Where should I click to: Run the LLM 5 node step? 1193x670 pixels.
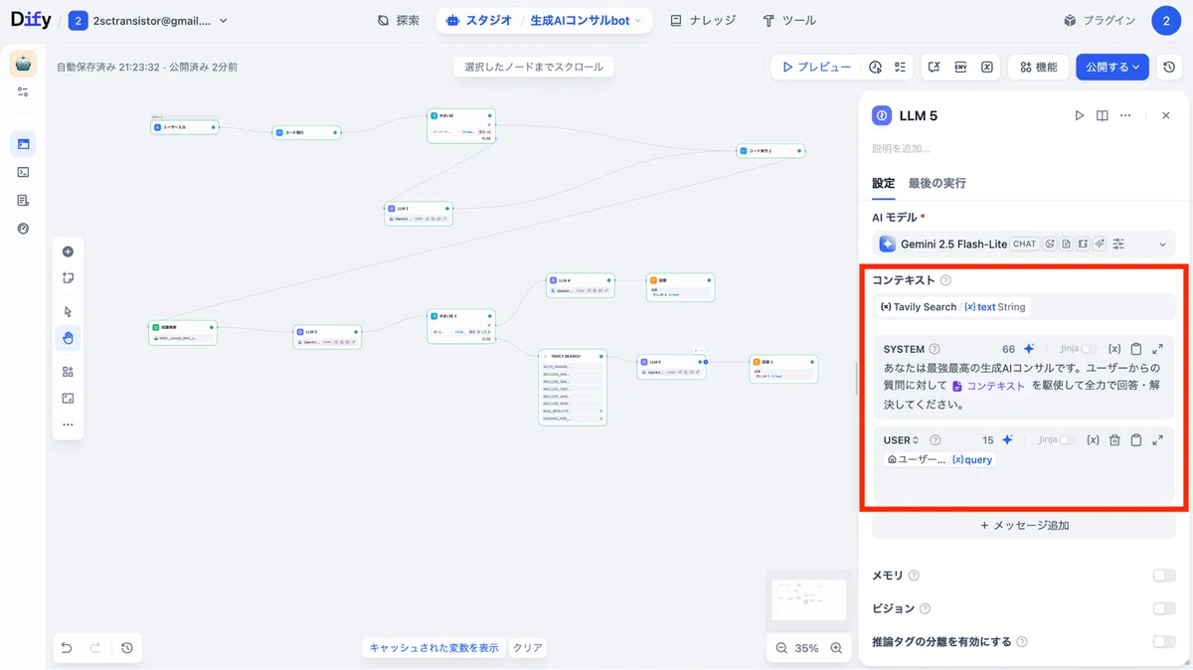pos(1080,115)
